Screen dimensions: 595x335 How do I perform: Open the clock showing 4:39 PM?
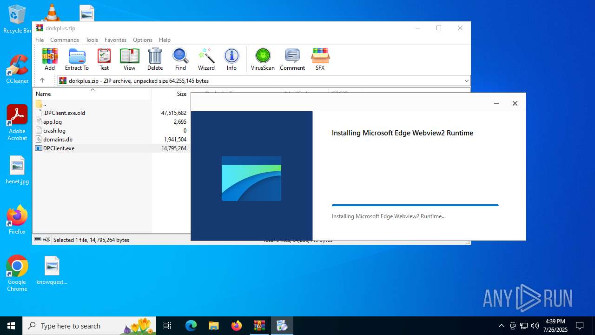point(555,326)
